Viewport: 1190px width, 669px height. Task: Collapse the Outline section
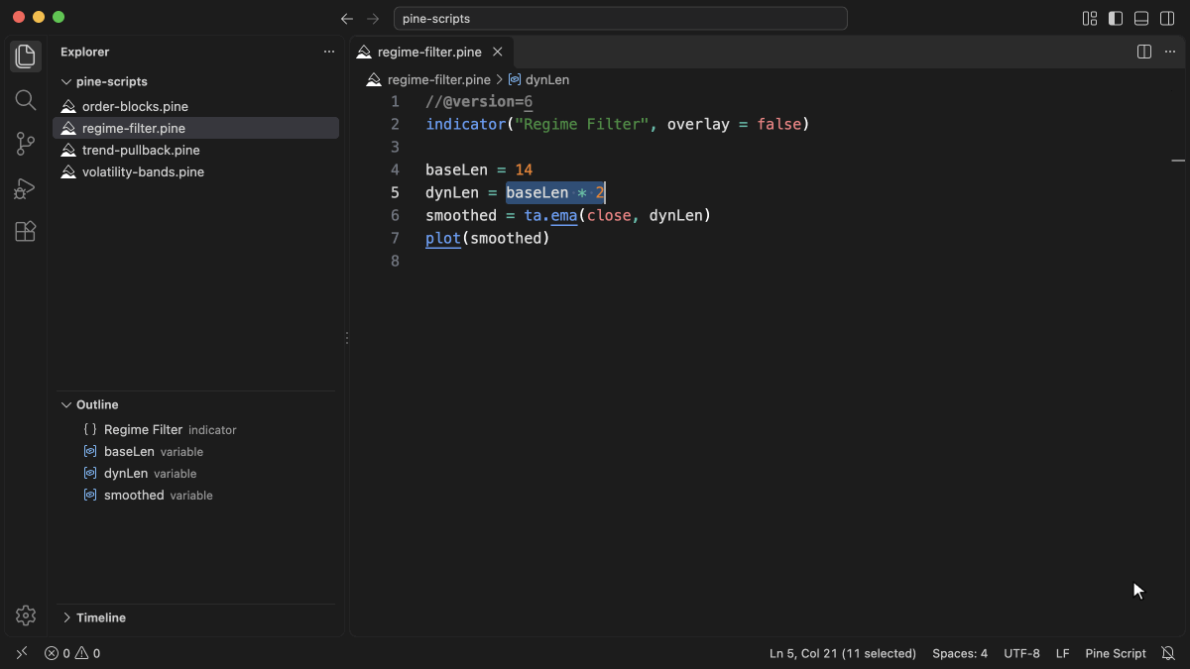tap(195, 404)
